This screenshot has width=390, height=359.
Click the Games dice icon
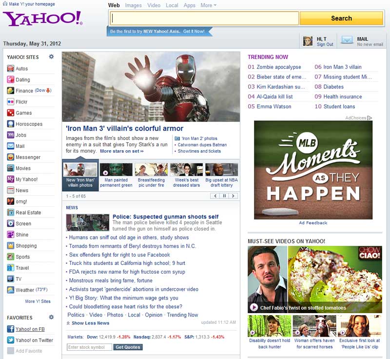click(x=10, y=113)
